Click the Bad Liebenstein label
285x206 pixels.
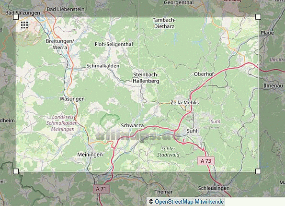(66, 9)
